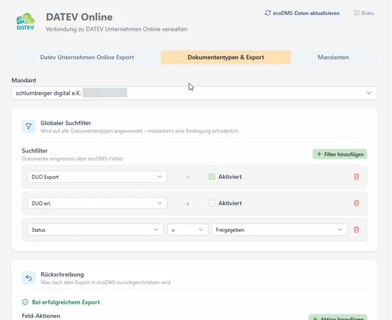
Task: Delete the DUO Export filter row
Action: click(357, 177)
